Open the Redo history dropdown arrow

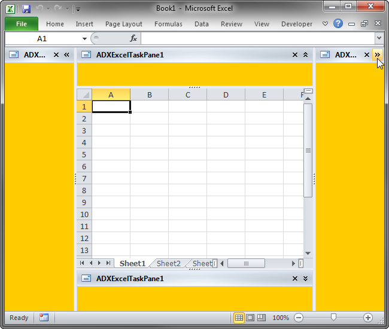(x=67, y=9)
